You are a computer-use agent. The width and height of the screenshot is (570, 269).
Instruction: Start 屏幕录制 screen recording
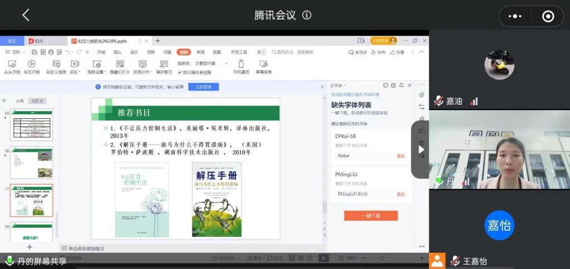(263, 64)
